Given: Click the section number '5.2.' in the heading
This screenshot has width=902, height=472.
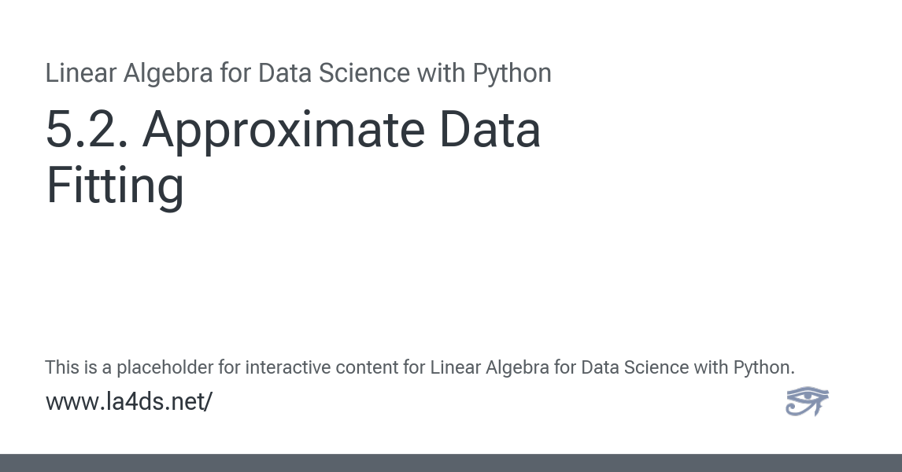Looking at the screenshot, I should click(x=84, y=131).
